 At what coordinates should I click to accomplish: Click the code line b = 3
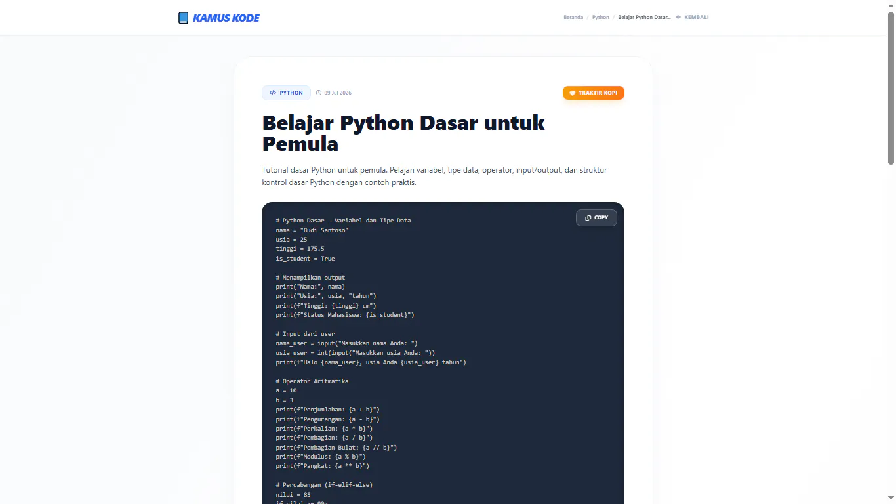point(285,400)
